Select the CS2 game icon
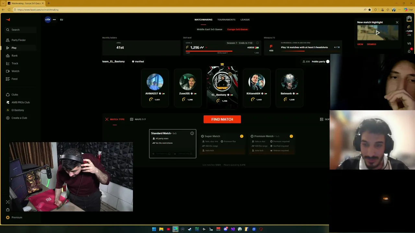This screenshot has height=233, width=415. tap(48, 19)
